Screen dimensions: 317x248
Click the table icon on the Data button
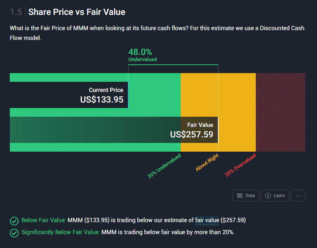(x=240, y=196)
